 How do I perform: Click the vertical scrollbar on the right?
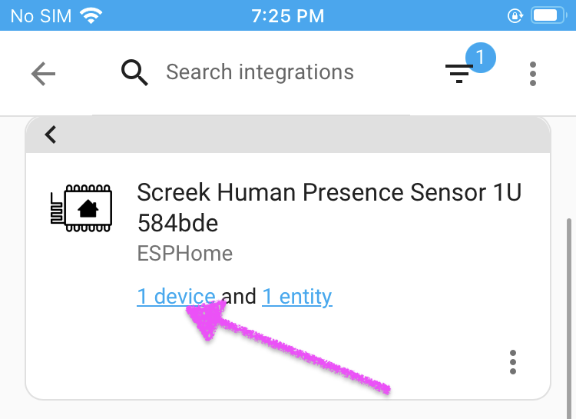click(569, 318)
